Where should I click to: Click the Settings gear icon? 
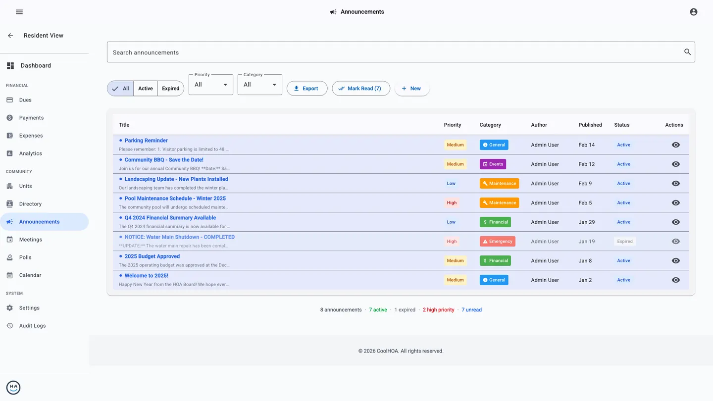[9, 308]
